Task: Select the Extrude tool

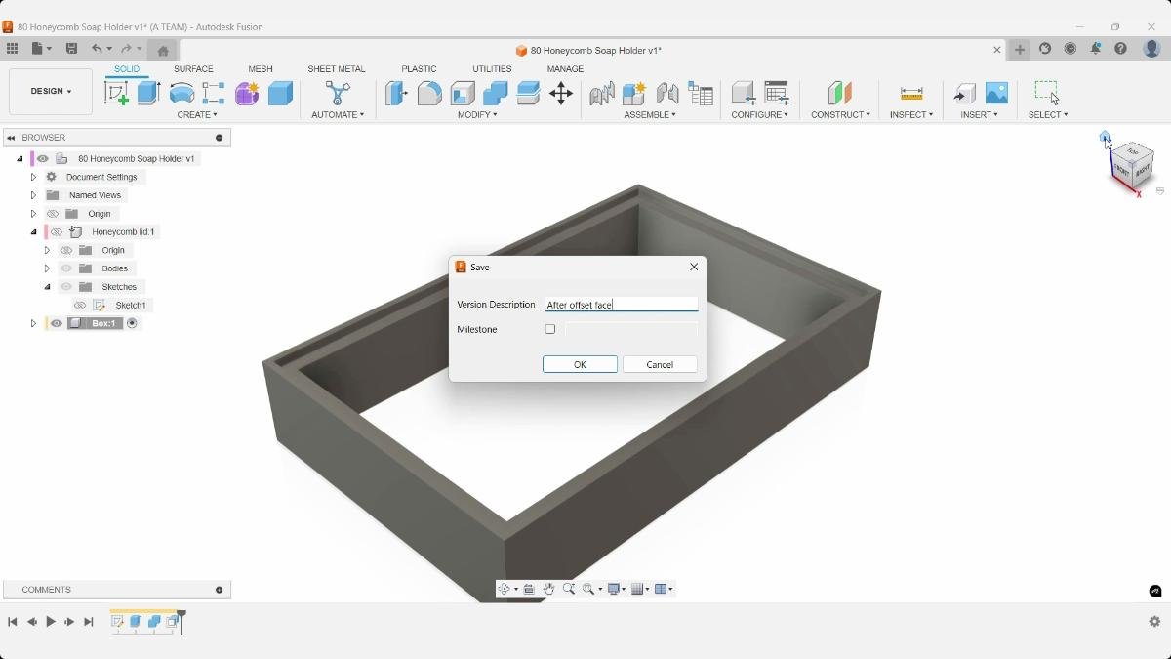Action: (x=148, y=93)
